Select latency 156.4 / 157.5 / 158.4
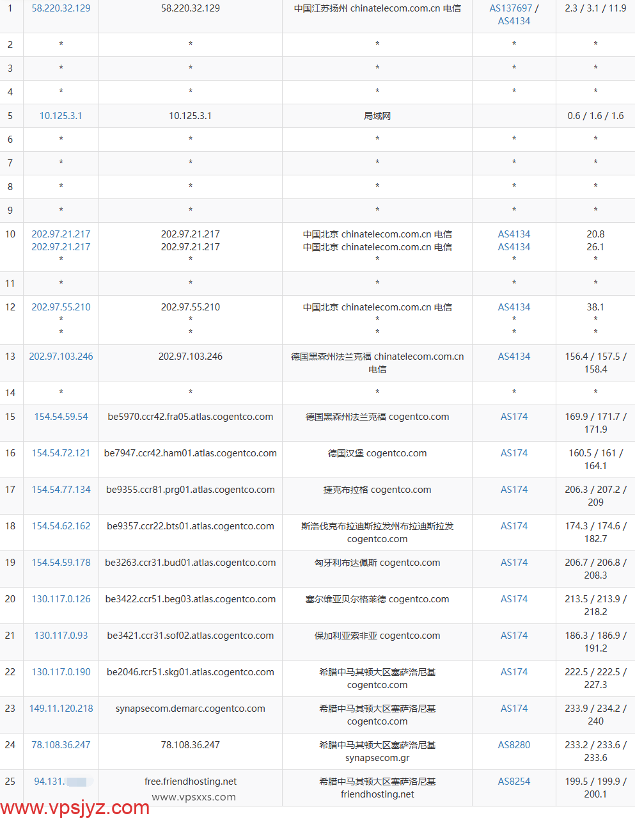The image size is (635, 818). point(595,363)
